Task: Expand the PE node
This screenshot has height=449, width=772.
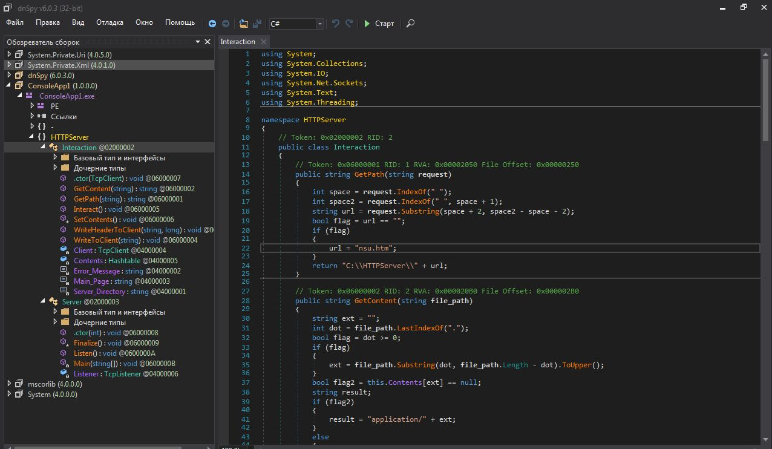Action: coord(32,106)
